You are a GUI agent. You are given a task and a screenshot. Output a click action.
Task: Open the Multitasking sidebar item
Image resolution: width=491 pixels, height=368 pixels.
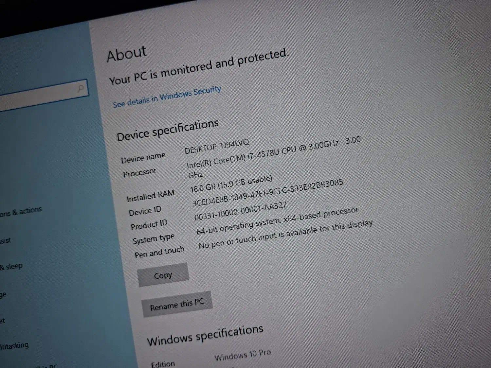coord(14,346)
